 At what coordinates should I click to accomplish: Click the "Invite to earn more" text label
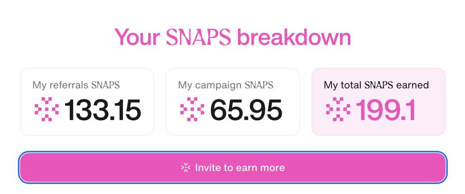tap(240, 168)
